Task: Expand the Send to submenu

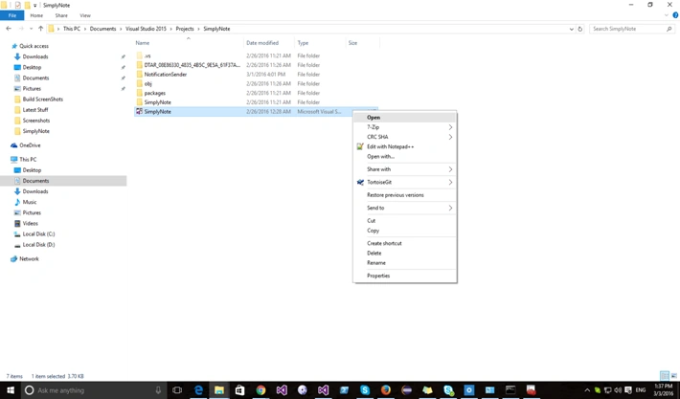Action: pos(404,208)
